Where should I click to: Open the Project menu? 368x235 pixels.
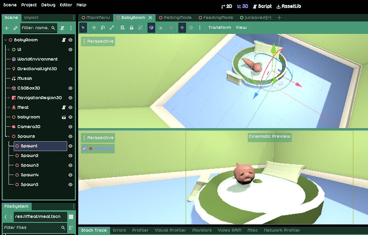pyautogui.click(x=29, y=5)
